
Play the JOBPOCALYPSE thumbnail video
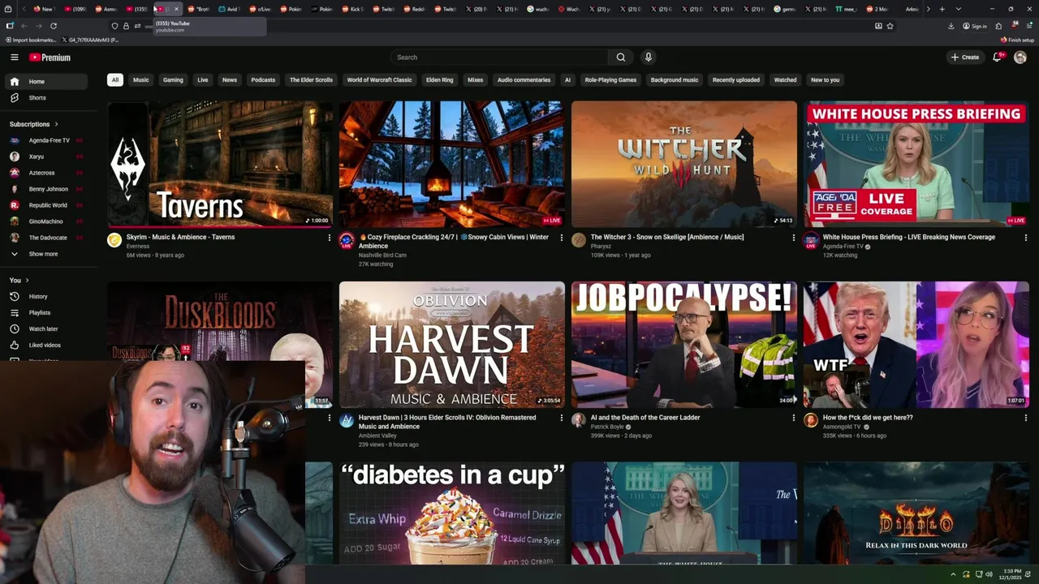[x=684, y=345]
